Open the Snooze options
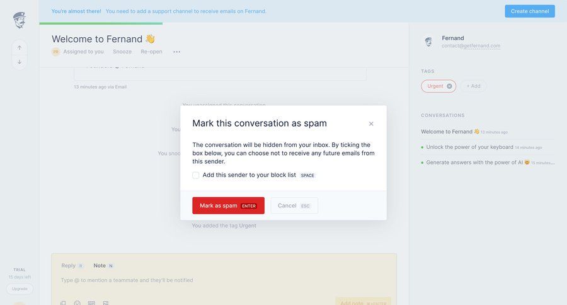 click(x=122, y=52)
